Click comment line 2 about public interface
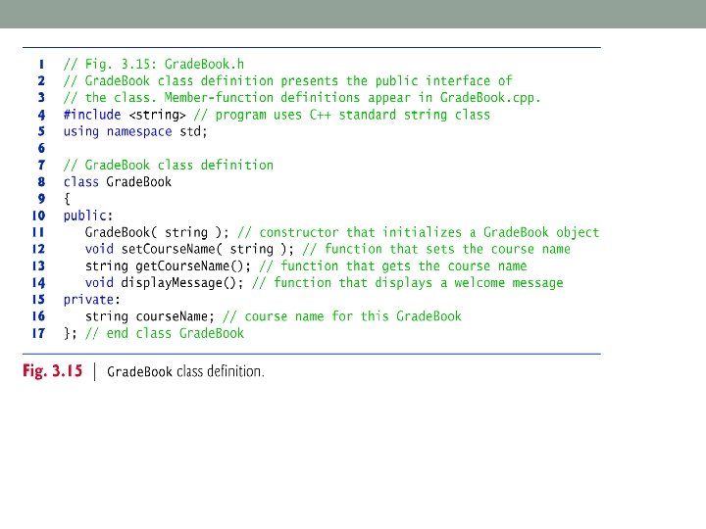The width and height of the screenshot is (706, 529). 287,81
